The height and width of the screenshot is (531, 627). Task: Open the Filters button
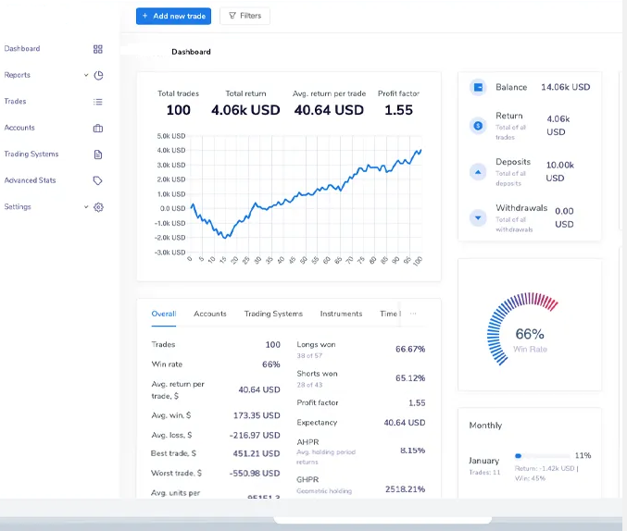(245, 16)
